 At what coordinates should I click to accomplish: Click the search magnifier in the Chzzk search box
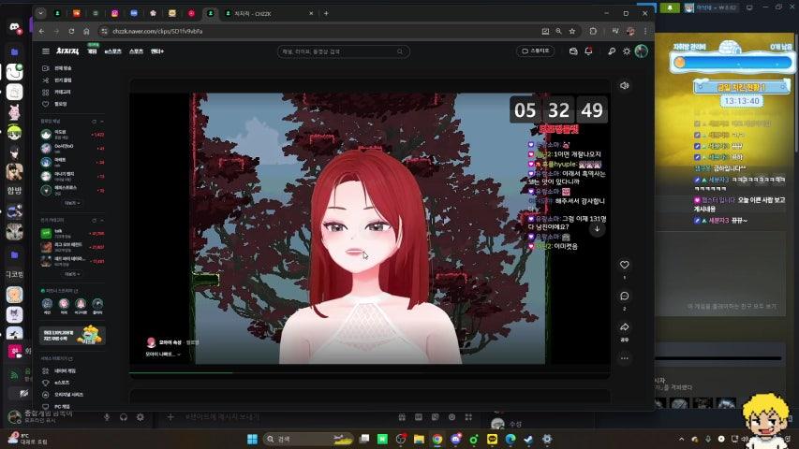[400, 51]
